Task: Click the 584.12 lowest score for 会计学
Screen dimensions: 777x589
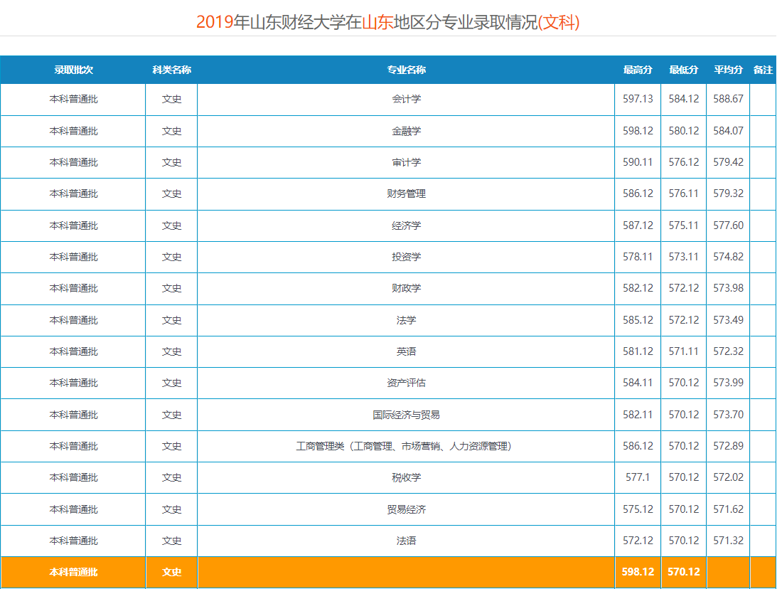Action: [x=683, y=99]
